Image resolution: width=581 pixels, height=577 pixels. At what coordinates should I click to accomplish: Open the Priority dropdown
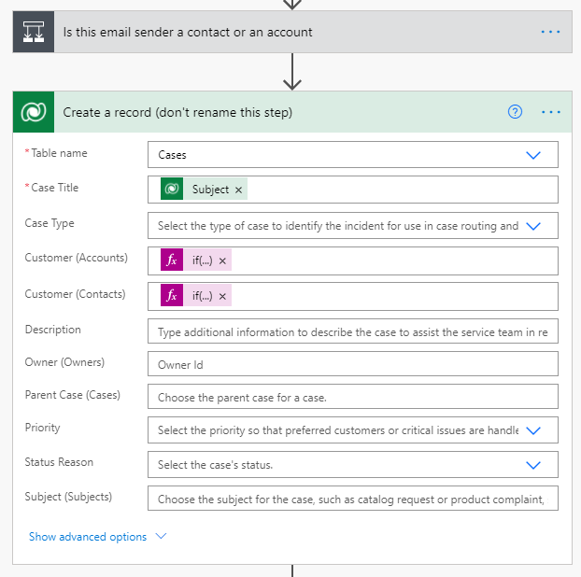pos(533,430)
